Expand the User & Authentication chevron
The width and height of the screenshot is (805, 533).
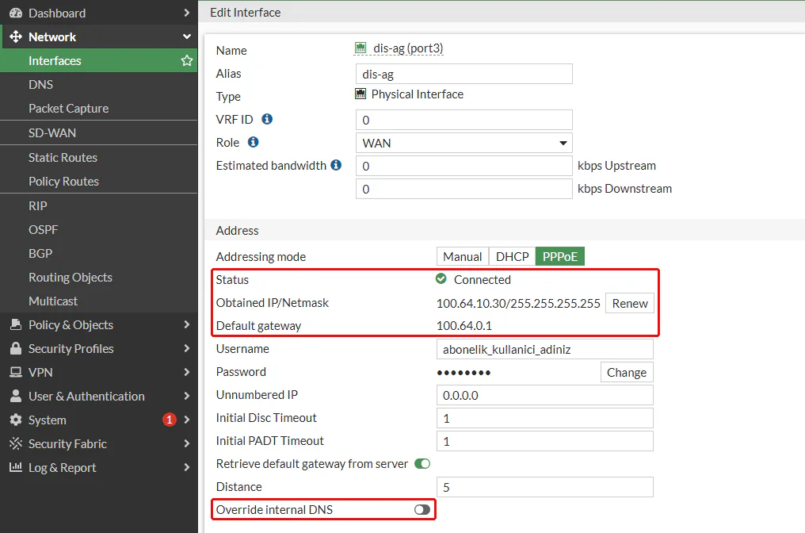pyautogui.click(x=187, y=396)
